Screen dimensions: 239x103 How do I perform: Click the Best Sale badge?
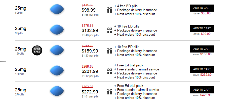[37, 50]
